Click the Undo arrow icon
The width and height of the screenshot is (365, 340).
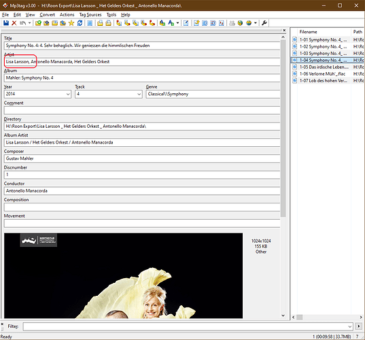(22, 23)
